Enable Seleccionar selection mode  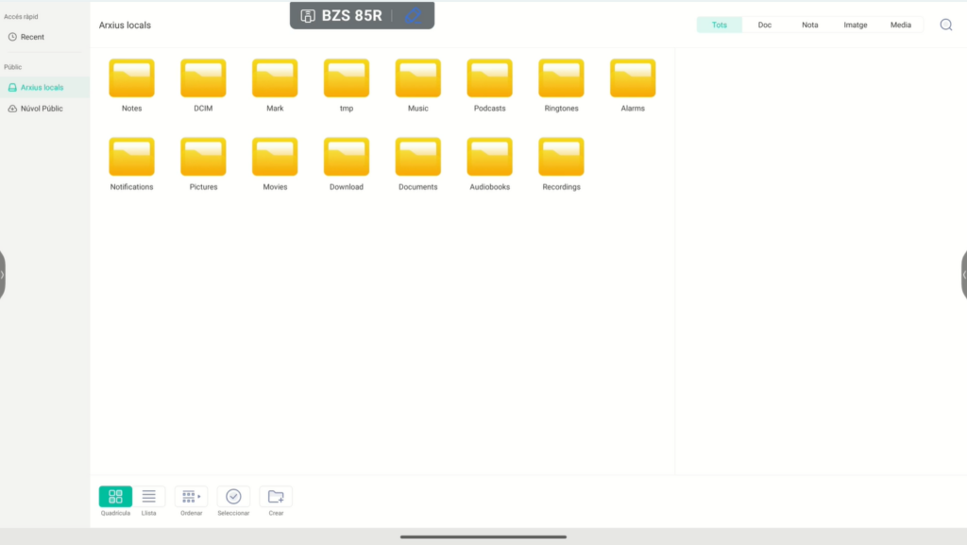coord(233,497)
